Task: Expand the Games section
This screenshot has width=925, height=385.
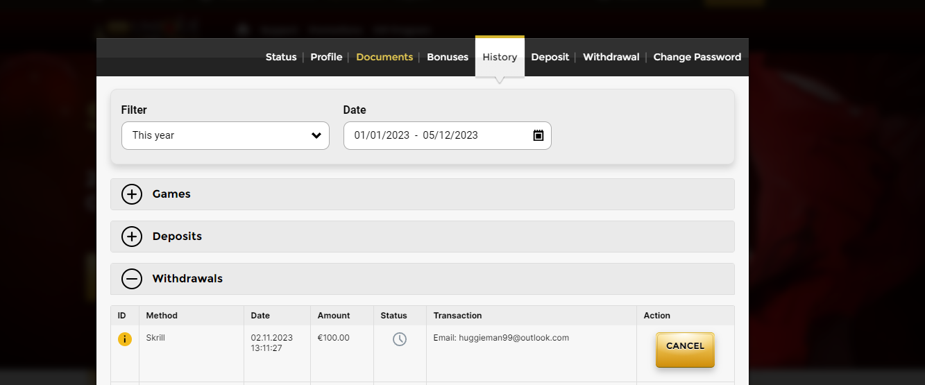Action: coord(132,194)
